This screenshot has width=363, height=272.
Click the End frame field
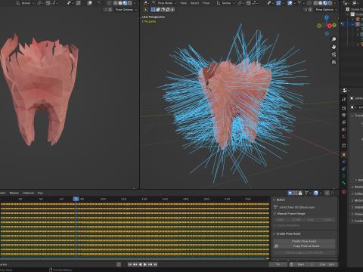coord(327,264)
